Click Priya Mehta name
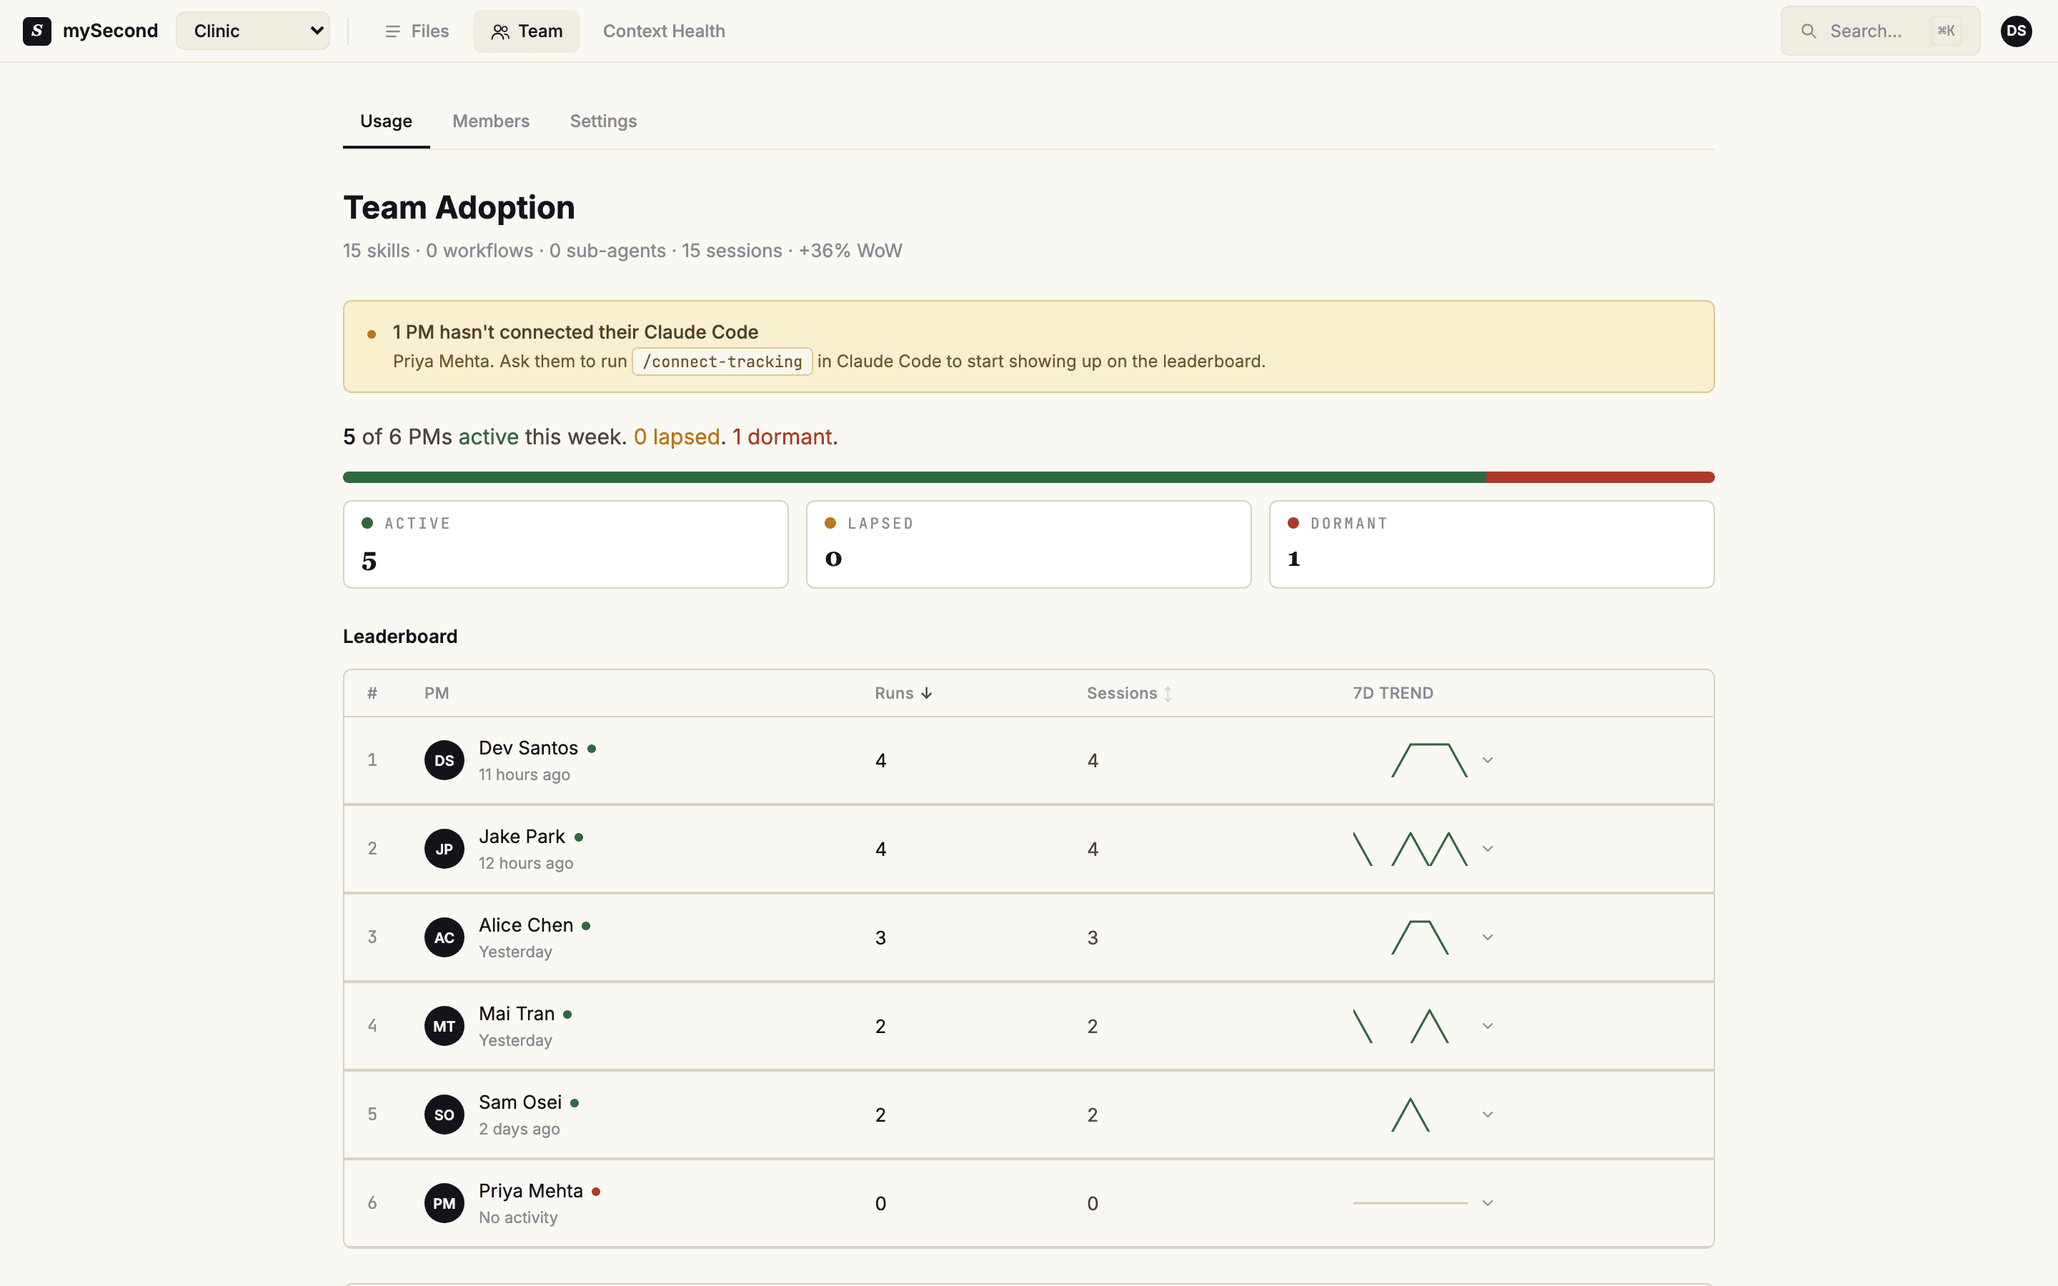This screenshot has width=2058, height=1286. (531, 1191)
